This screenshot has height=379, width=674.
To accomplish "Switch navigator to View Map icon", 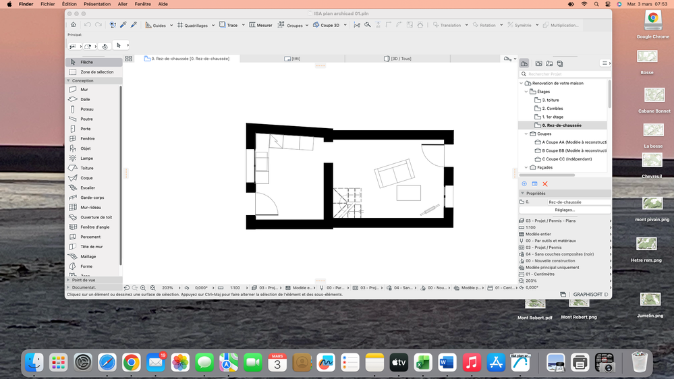I will 538,63.
